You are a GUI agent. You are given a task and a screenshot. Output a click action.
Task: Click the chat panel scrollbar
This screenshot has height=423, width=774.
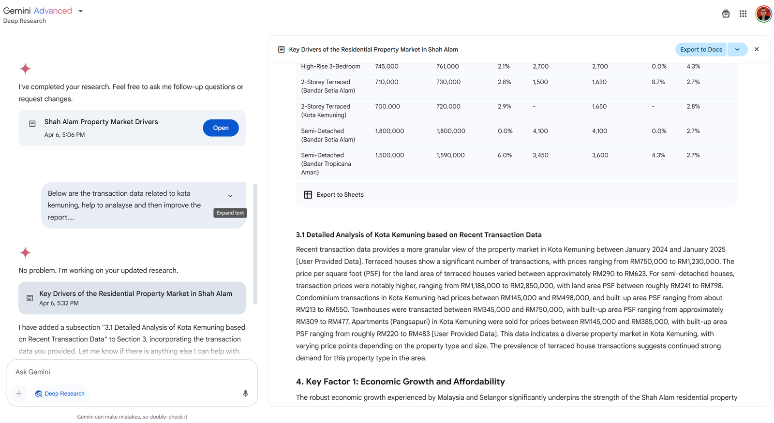tap(255, 244)
